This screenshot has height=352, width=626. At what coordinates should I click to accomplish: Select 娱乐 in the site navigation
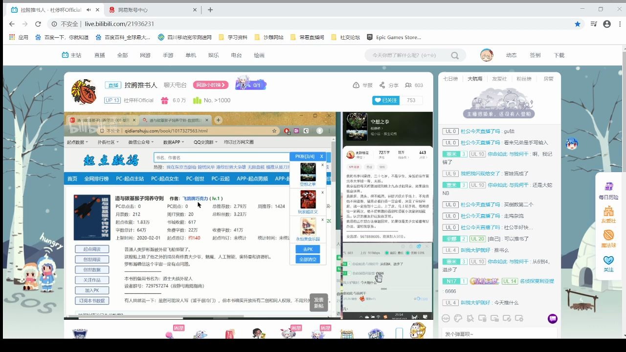tap(214, 55)
